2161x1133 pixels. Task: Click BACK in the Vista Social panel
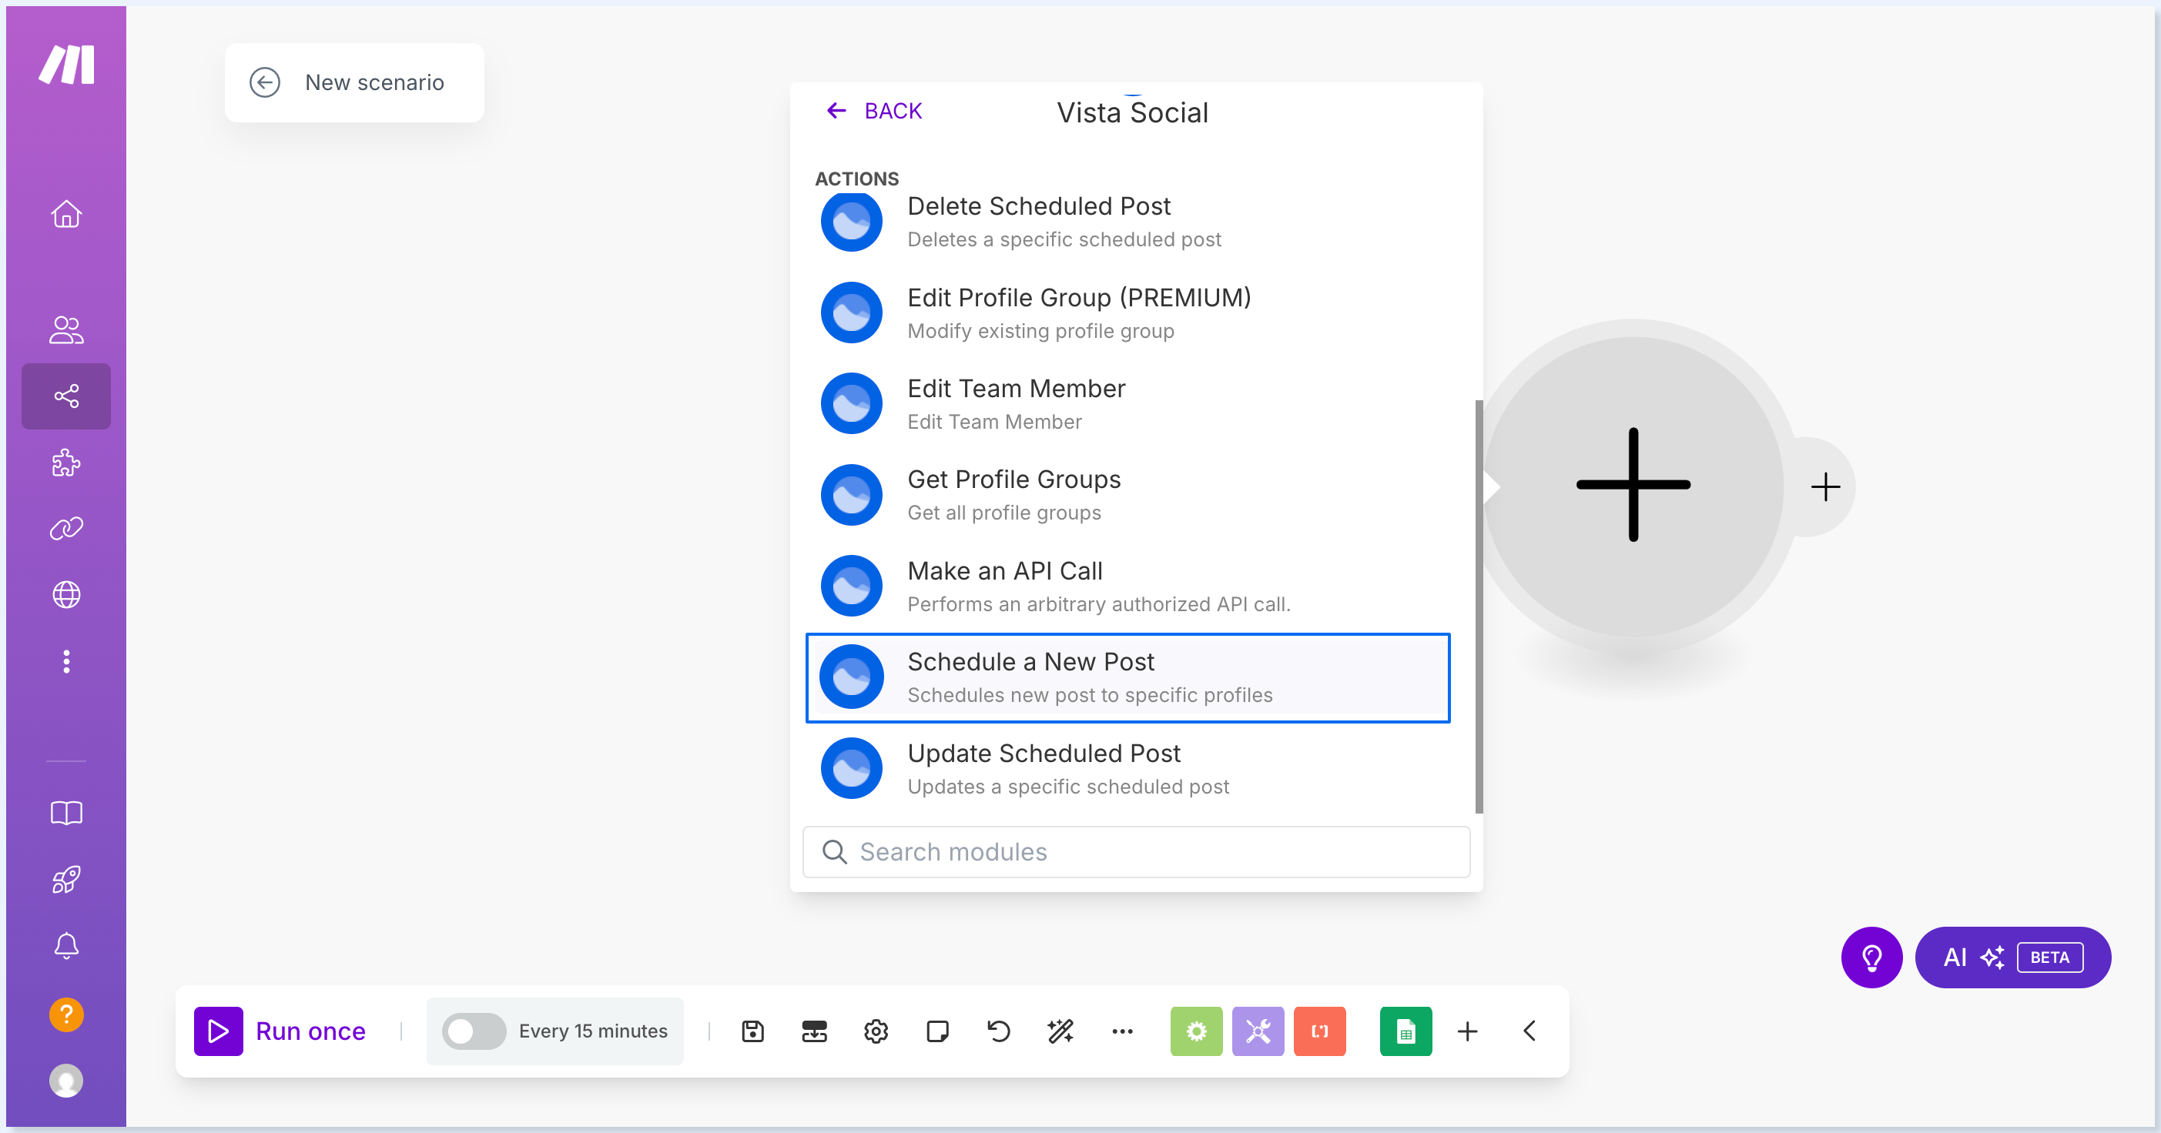(873, 111)
